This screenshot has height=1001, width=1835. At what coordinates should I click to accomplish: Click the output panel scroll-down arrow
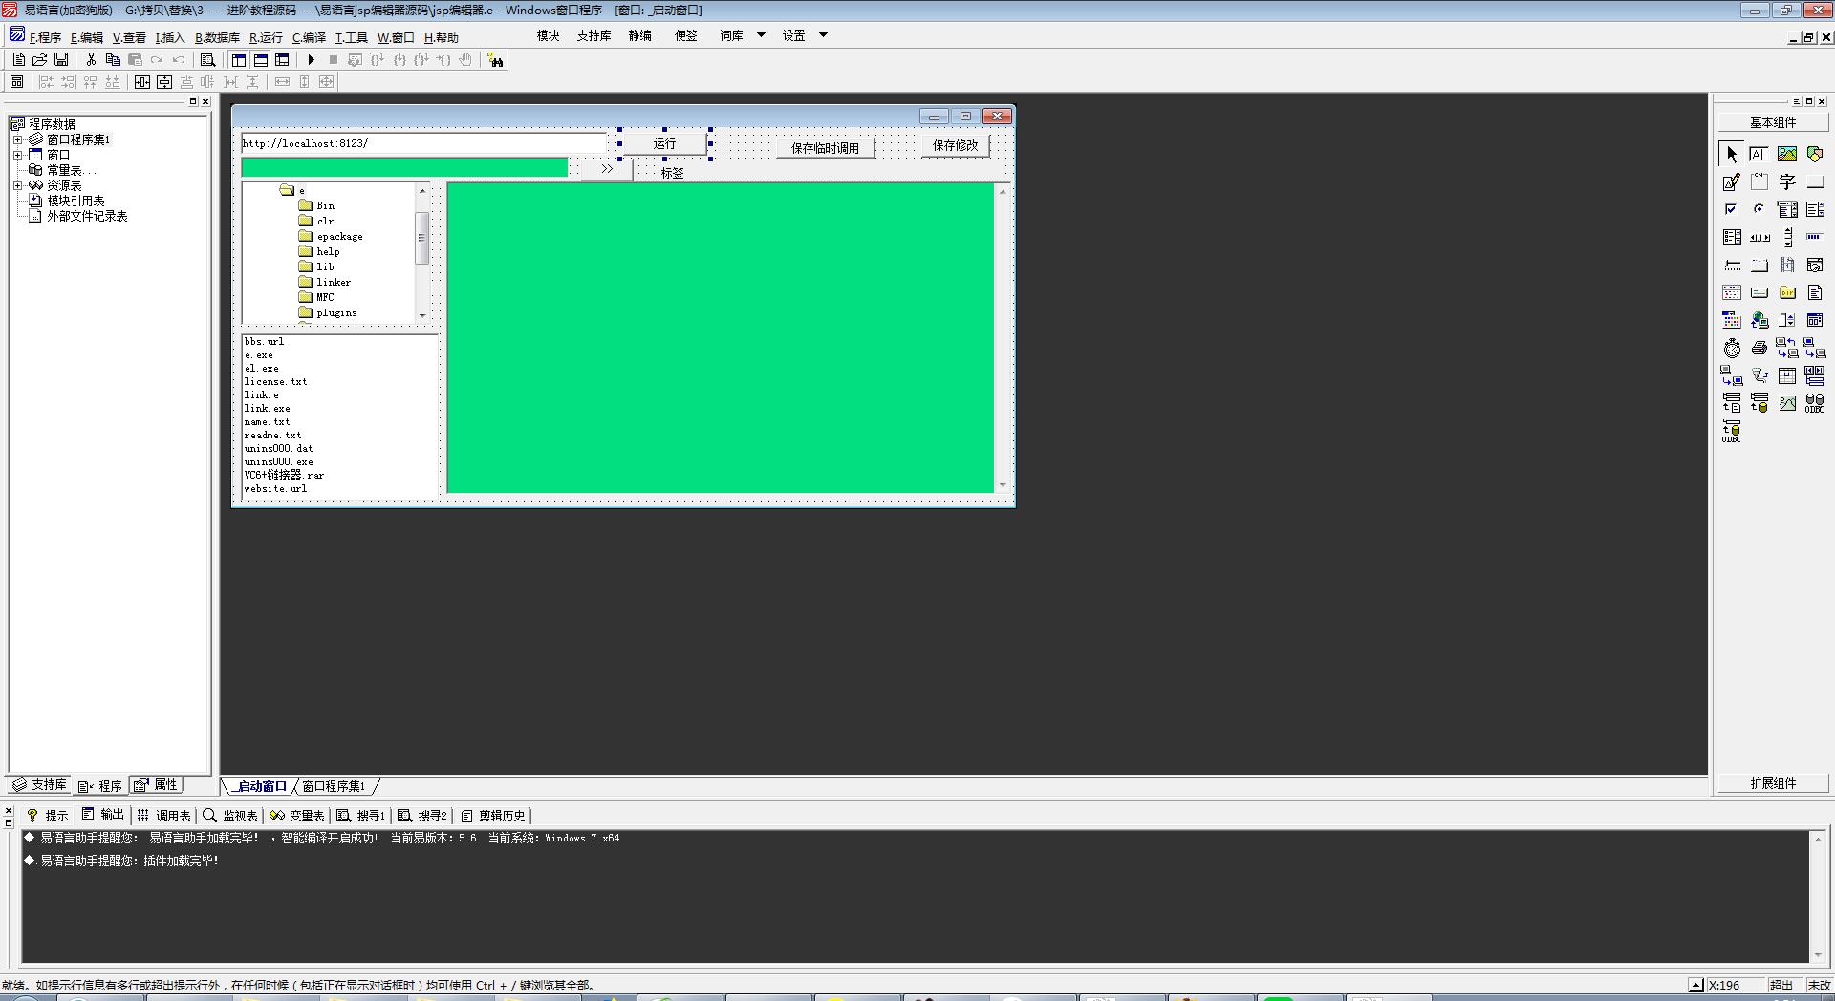tap(1818, 955)
